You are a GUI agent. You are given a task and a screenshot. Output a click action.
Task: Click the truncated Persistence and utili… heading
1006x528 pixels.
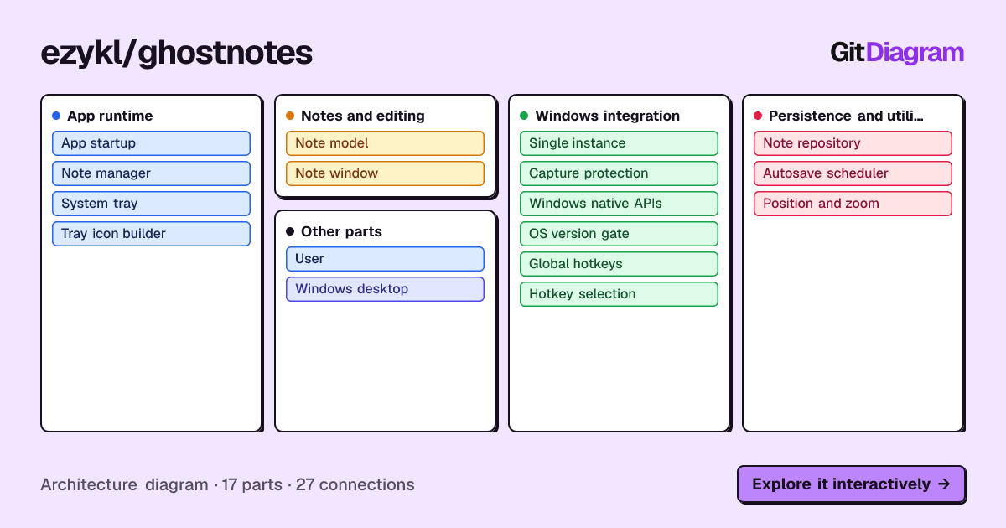click(x=846, y=116)
